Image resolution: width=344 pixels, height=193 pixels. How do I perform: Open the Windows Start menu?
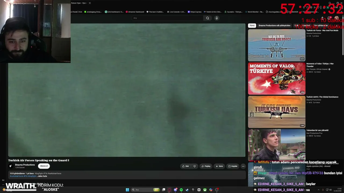[x=127, y=190]
